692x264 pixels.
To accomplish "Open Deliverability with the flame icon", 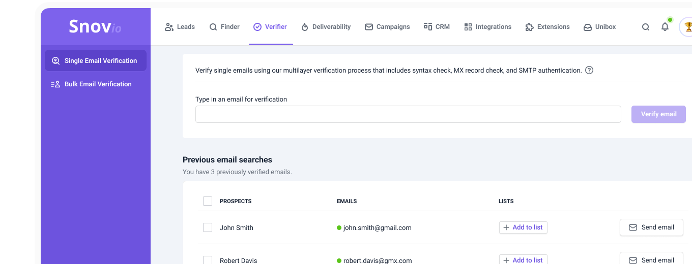I will (326, 27).
